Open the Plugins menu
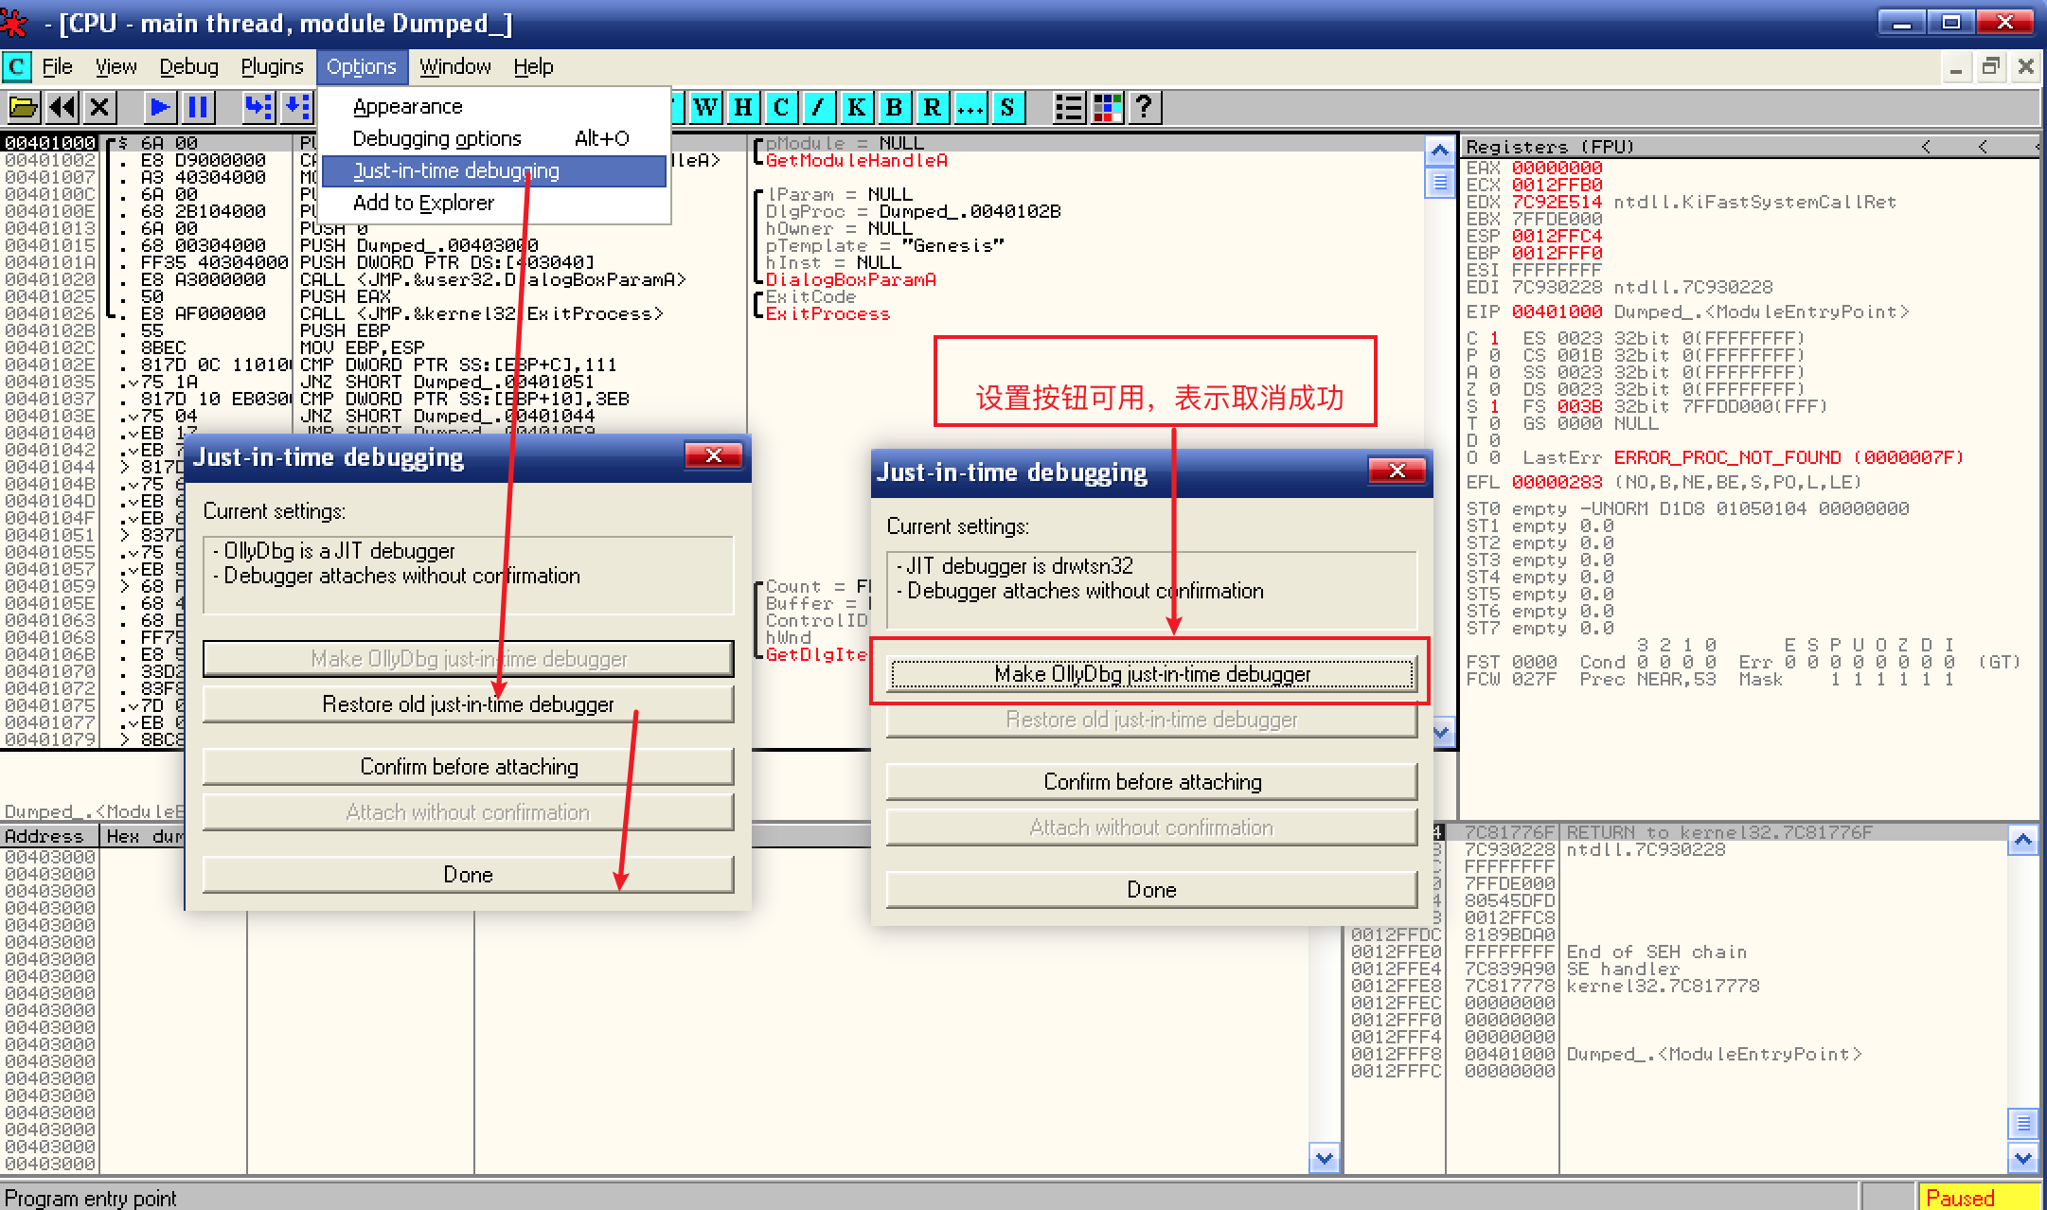The image size is (2047, 1210). pyautogui.click(x=272, y=67)
